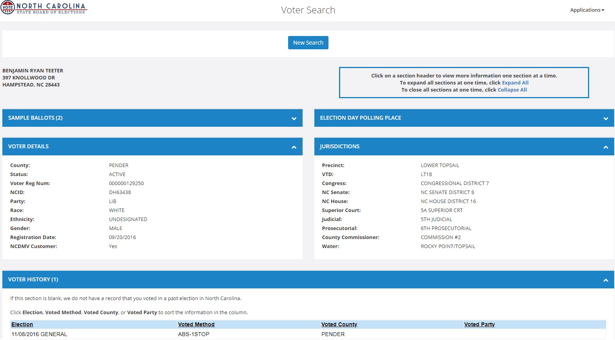Click the Voter Reg Num: label

[30, 183]
